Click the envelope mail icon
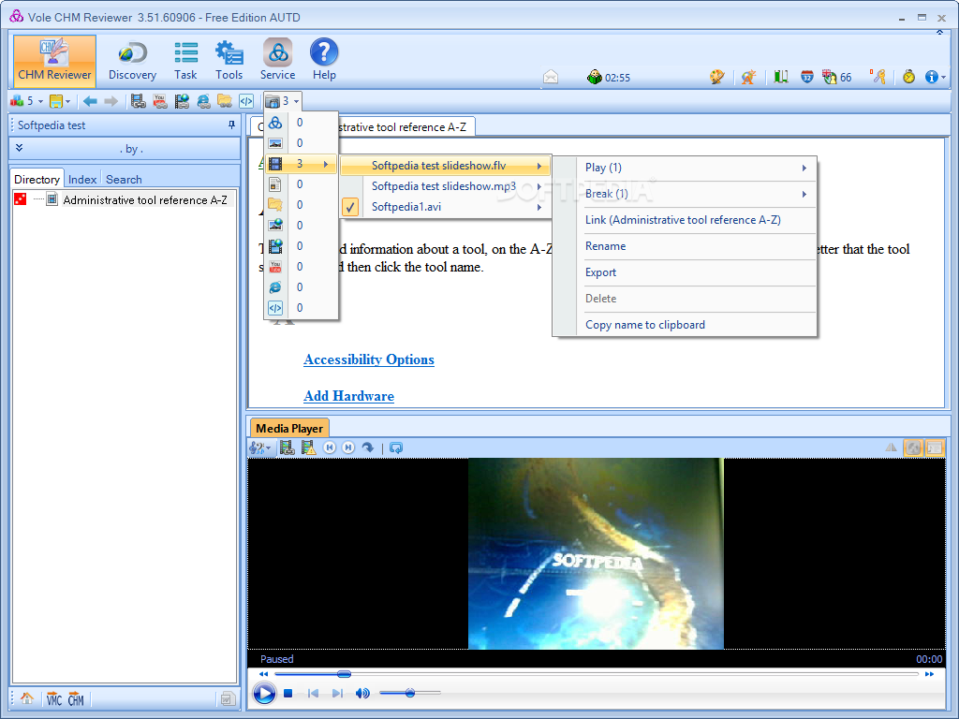 pos(551,77)
